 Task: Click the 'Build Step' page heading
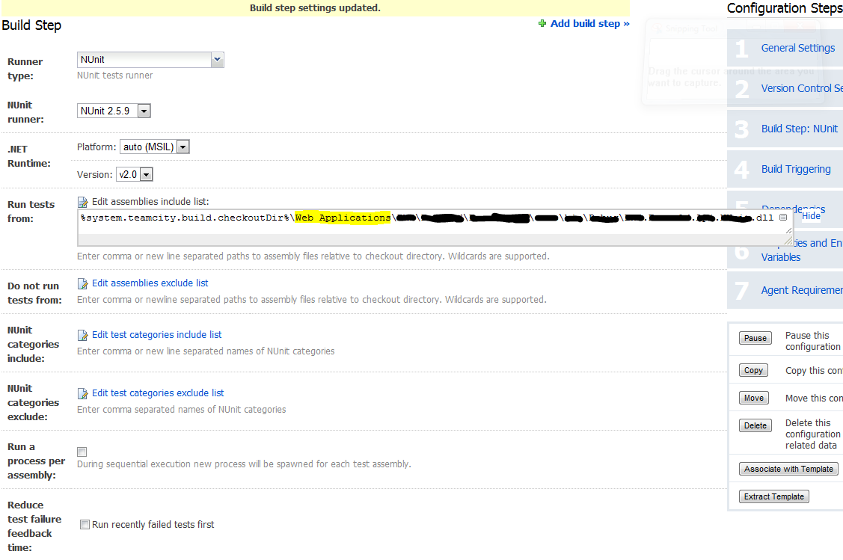[x=31, y=25]
